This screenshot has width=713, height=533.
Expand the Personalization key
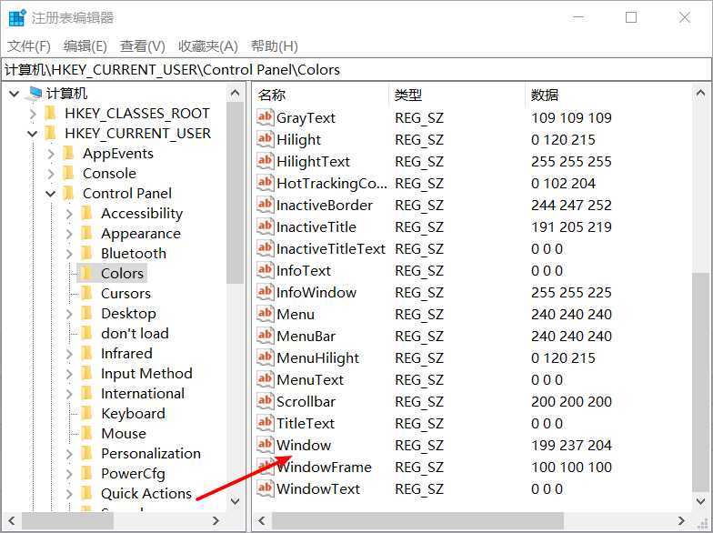(69, 454)
